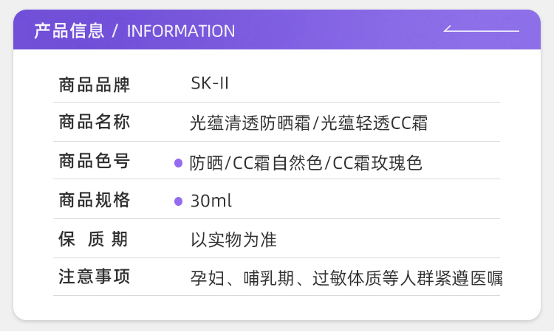554x332 pixels.
Task: Click the 以实物为准 shelf-life text
Action: (x=233, y=240)
